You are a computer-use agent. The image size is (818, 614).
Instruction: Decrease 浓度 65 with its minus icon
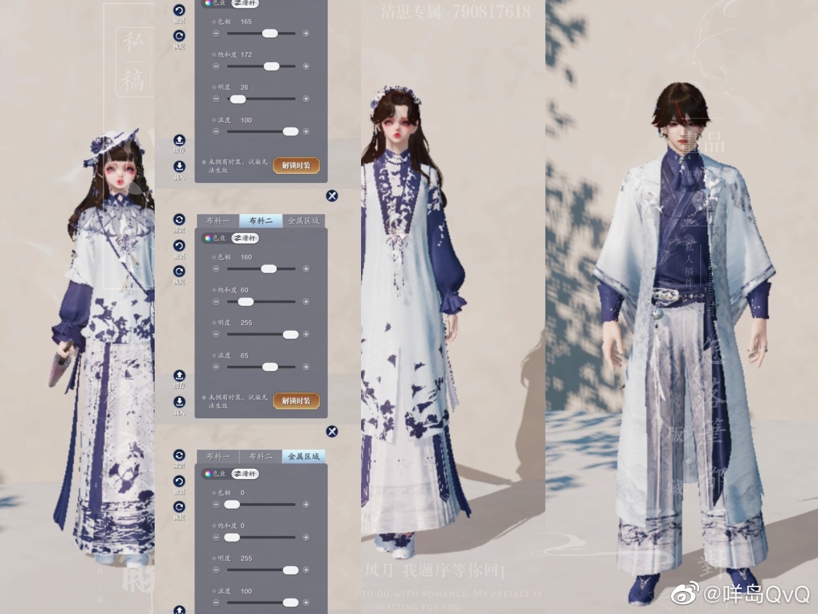click(216, 366)
